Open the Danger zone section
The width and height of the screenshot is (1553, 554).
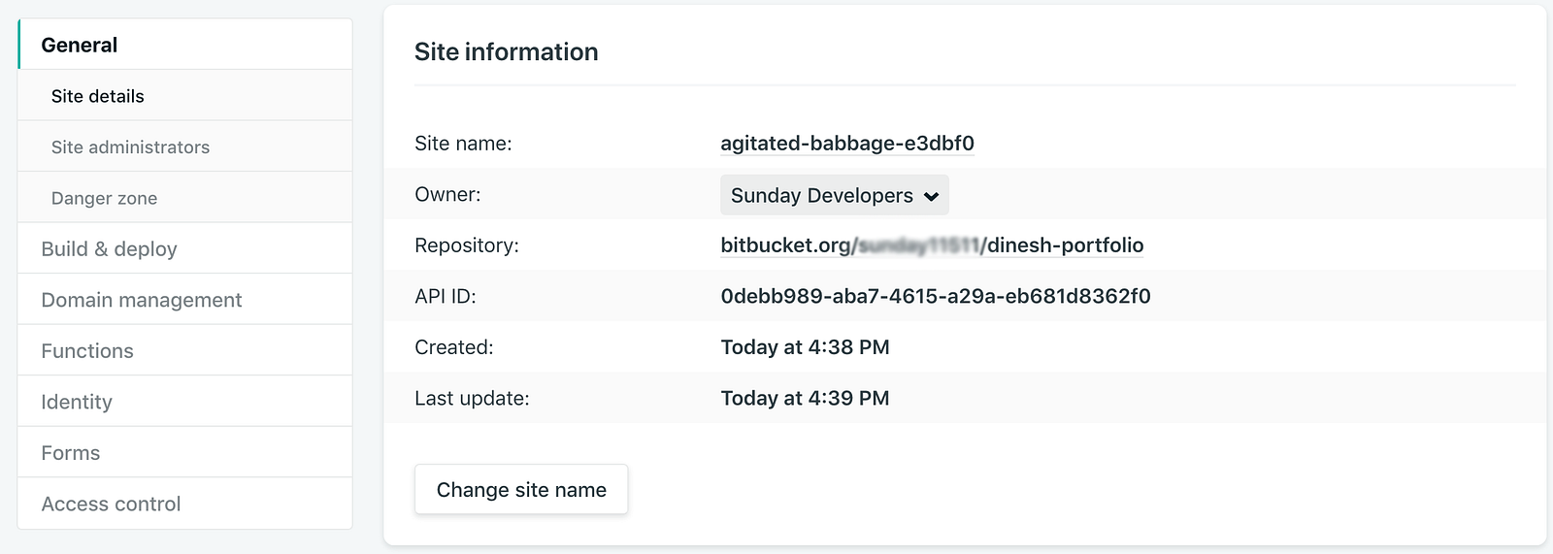coord(104,198)
